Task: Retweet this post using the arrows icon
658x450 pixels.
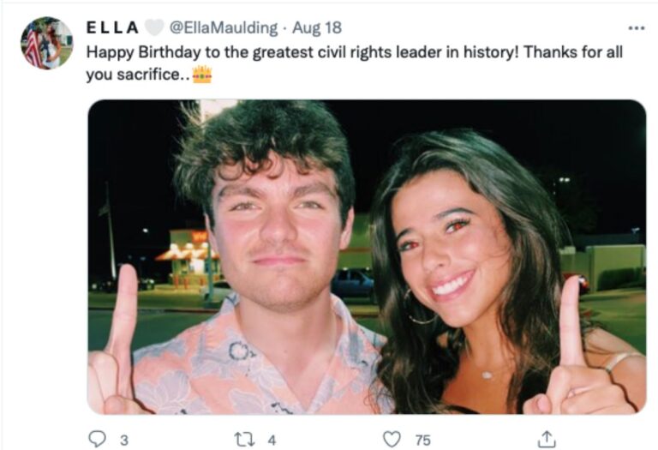Action: (242, 439)
